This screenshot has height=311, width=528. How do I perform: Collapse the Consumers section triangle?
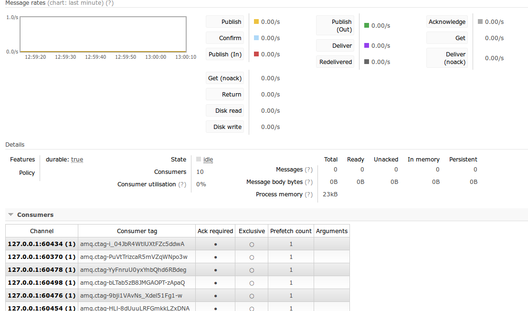pyautogui.click(x=11, y=214)
